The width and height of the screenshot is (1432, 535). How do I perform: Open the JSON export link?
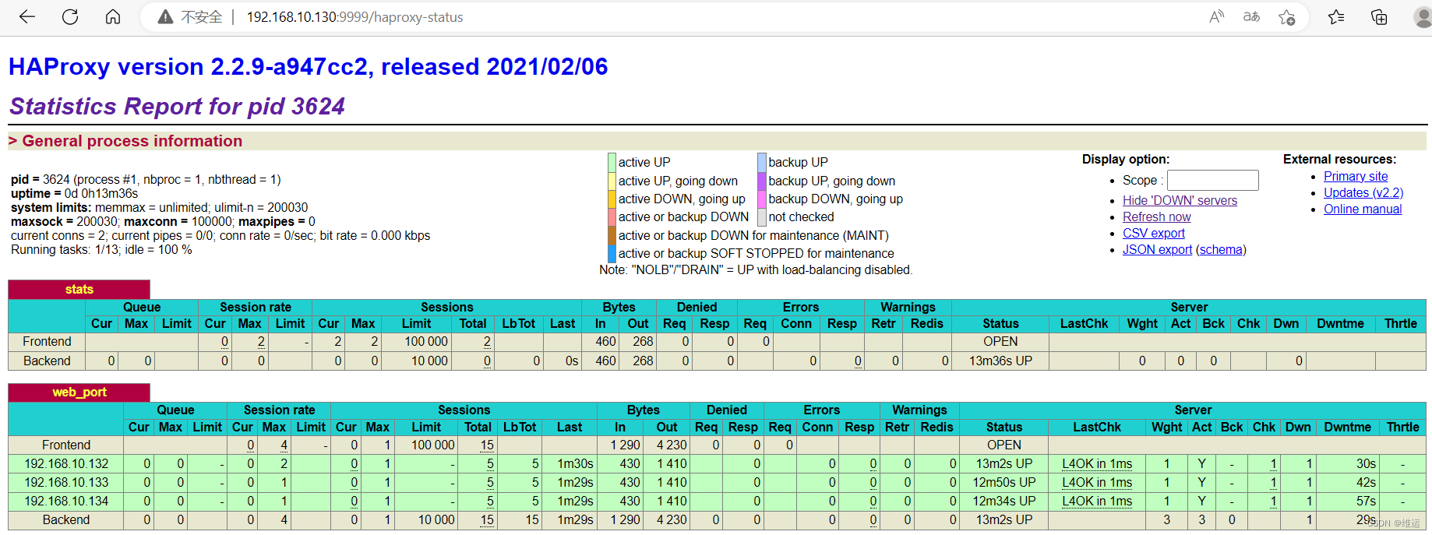click(x=1157, y=249)
